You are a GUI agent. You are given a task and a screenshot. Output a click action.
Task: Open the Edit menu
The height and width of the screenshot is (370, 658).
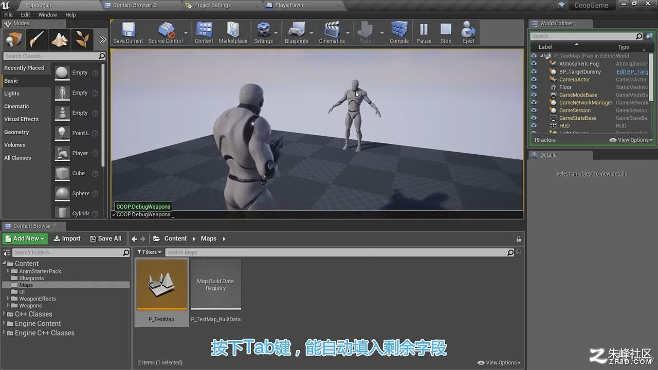(x=25, y=15)
